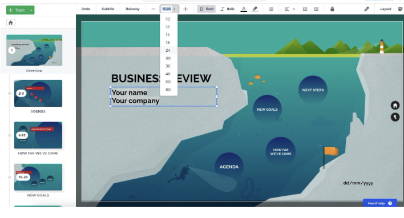
Task: Increase text indent
Action: (x=316, y=9)
